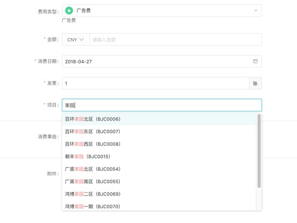The image size is (297, 223).
Task: Pick 广渠家园南区 (BJC0055) project
Action: 159,182
